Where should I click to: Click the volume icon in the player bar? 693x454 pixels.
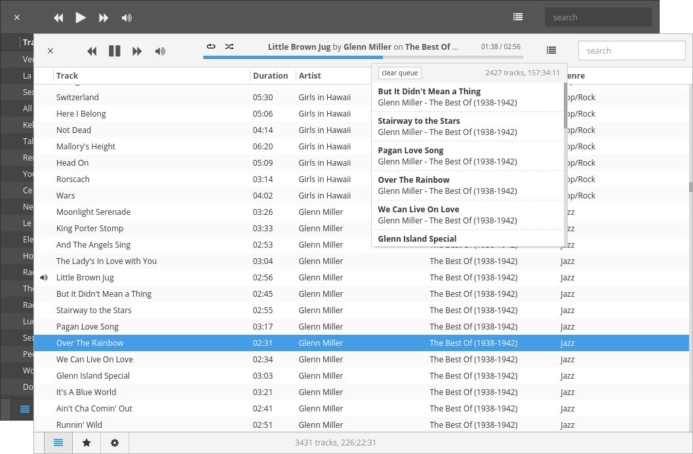[x=160, y=51]
